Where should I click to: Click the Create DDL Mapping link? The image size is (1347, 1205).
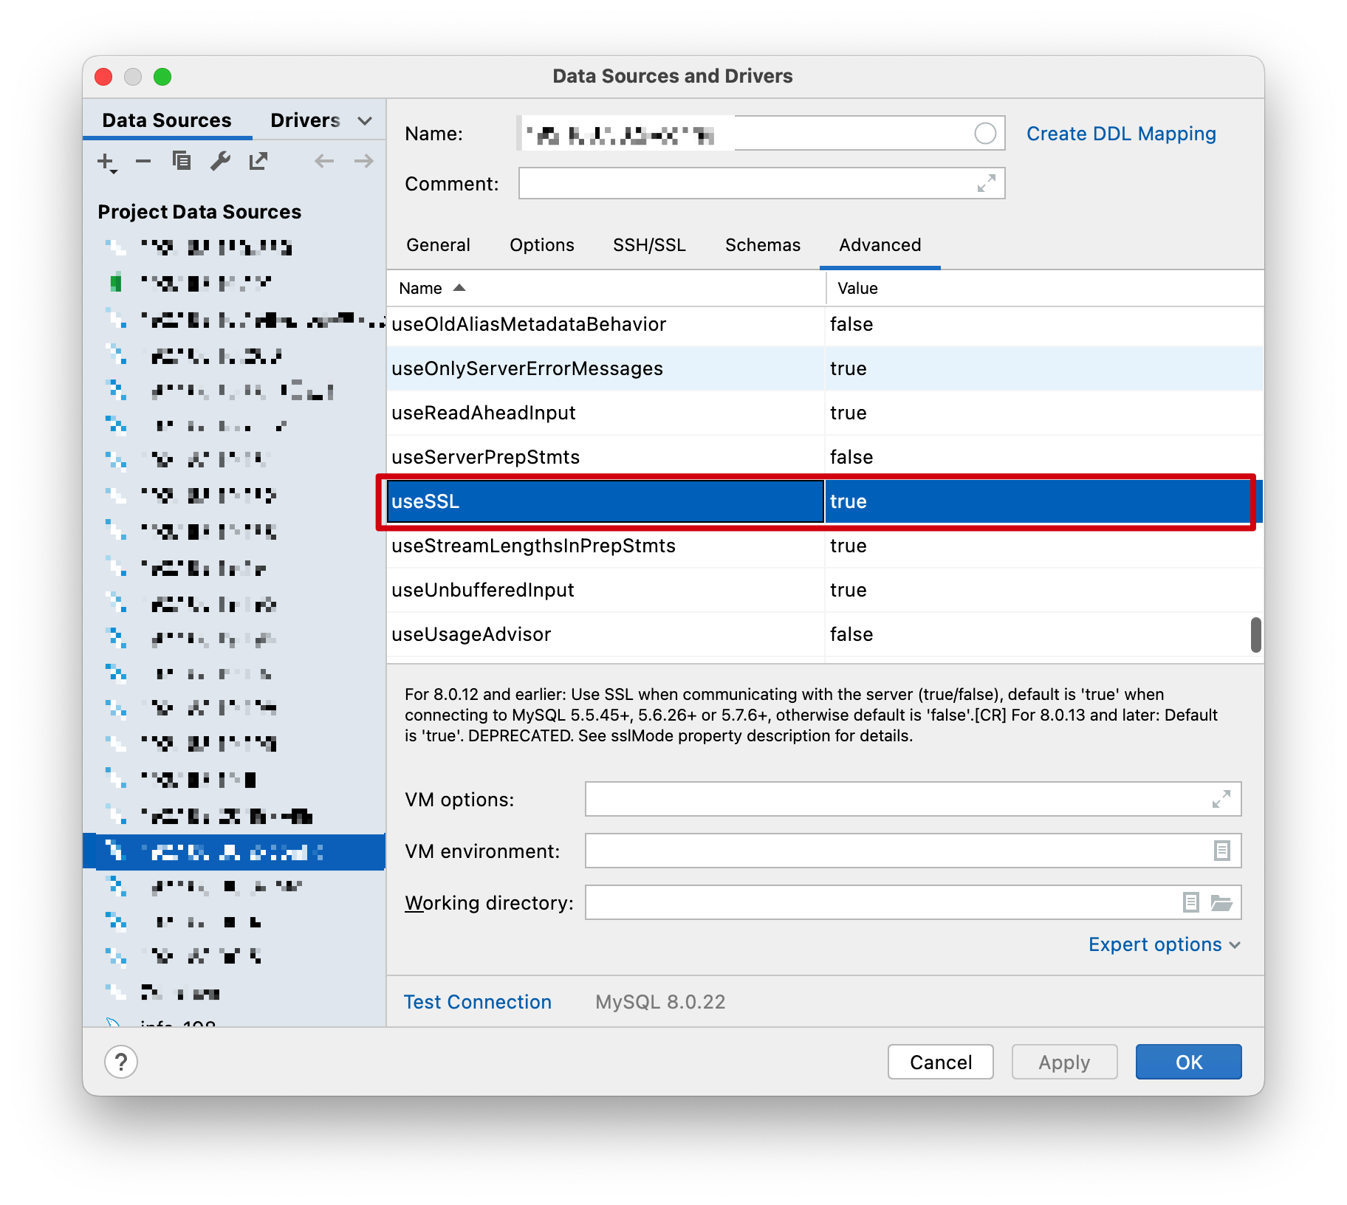point(1120,134)
